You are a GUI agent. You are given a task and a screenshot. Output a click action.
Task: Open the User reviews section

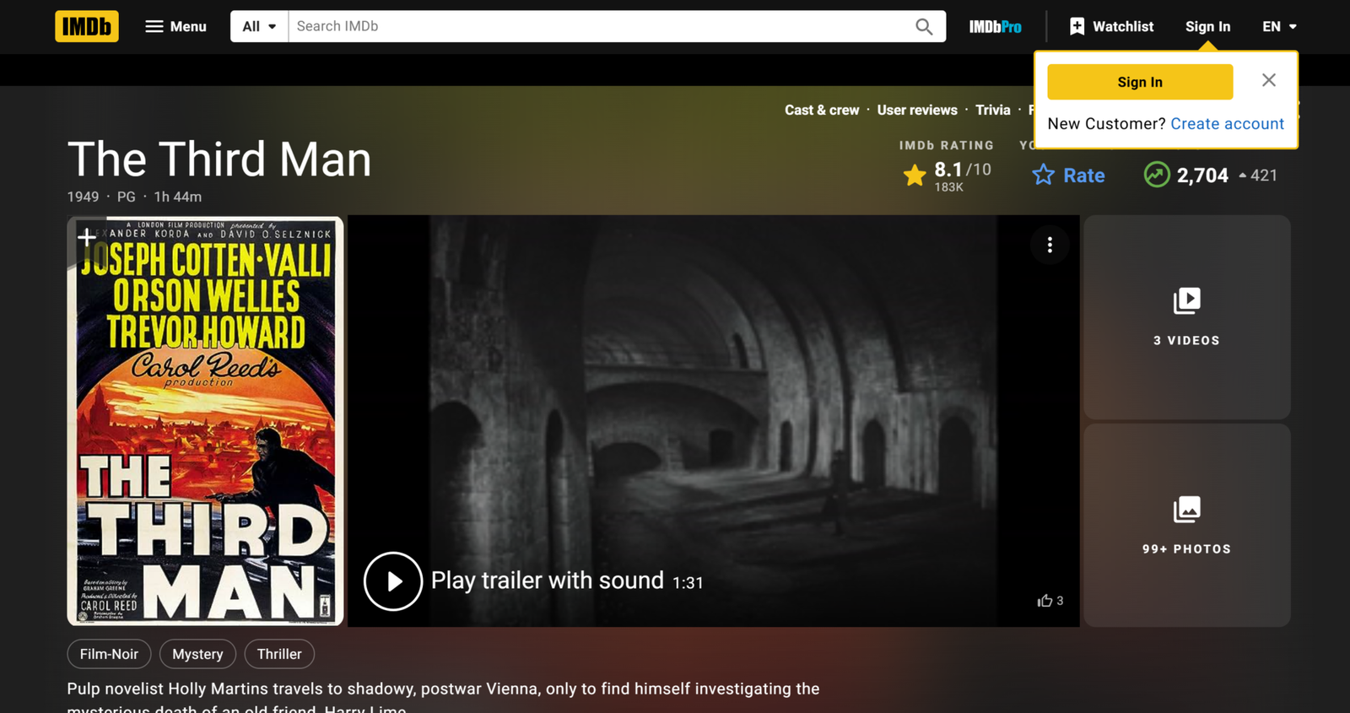coord(917,110)
